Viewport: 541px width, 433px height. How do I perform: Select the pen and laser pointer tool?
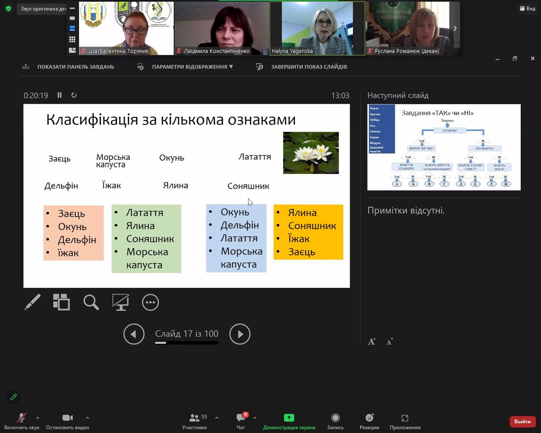click(33, 302)
